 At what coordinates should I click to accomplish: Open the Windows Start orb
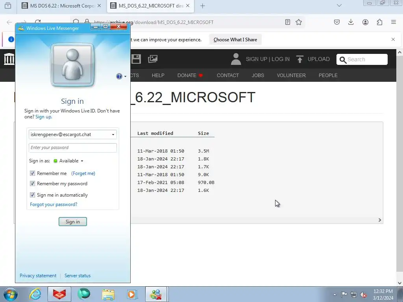click(x=11, y=294)
